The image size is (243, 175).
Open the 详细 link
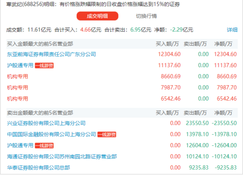click(x=232, y=30)
